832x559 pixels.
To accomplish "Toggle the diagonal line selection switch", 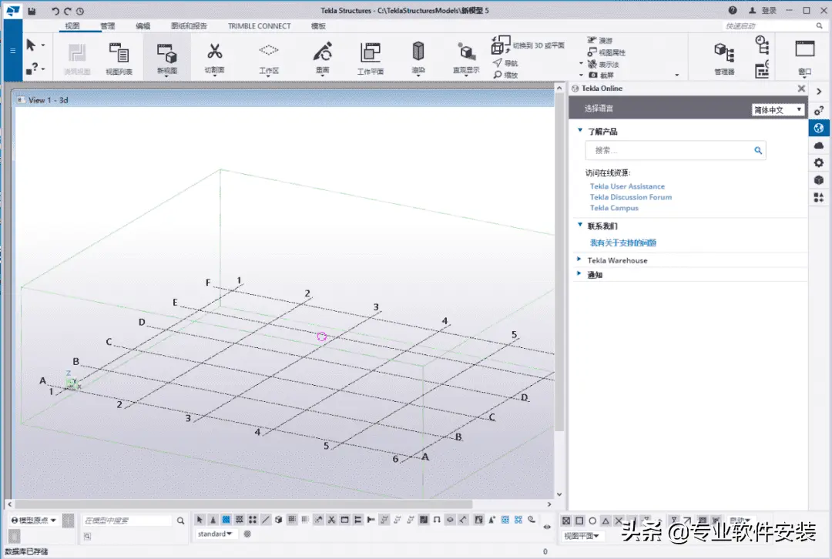I will [x=265, y=520].
